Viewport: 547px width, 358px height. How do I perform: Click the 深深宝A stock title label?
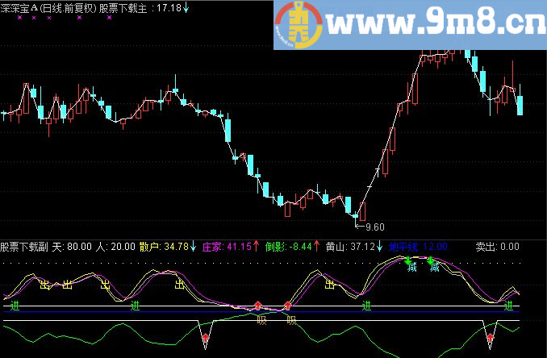click(19, 8)
